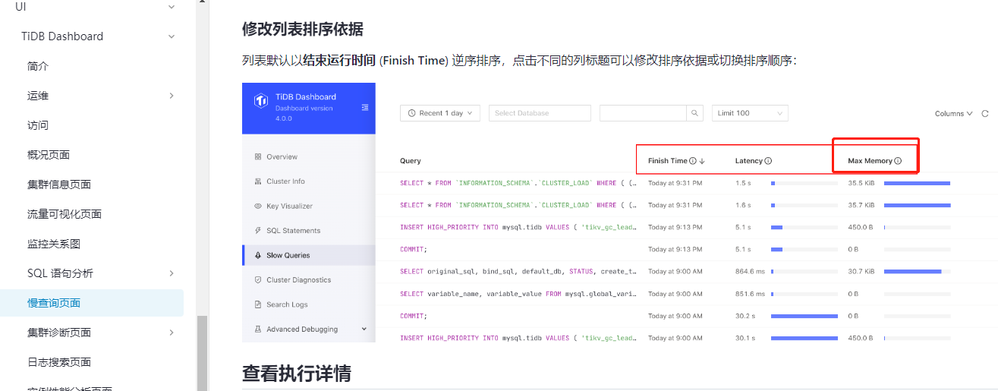This screenshot has width=998, height=391.
Task: Select the highlighted 慢查询页面 item
Action: click(x=92, y=303)
